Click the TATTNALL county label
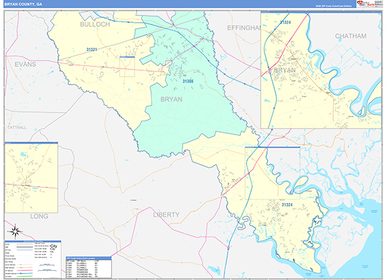This screenshot has width=386, height=280. point(17,127)
